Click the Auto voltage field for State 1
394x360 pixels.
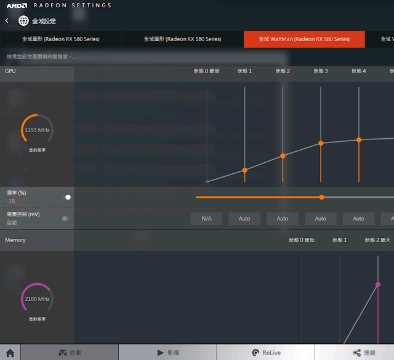tap(244, 219)
